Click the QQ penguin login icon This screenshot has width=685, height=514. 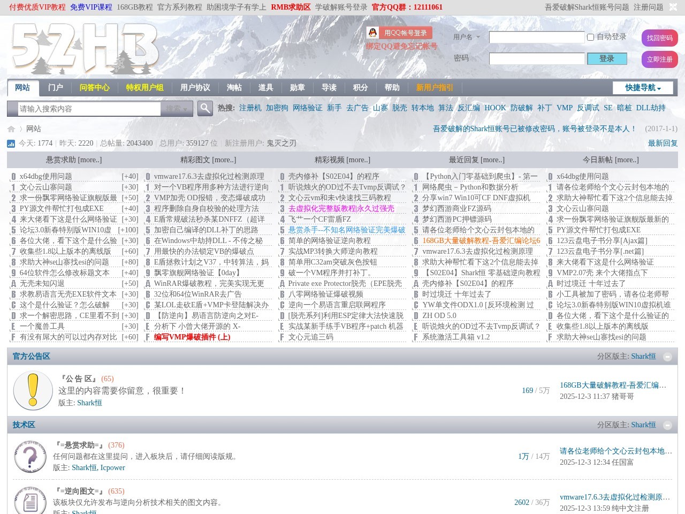point(371,32)
